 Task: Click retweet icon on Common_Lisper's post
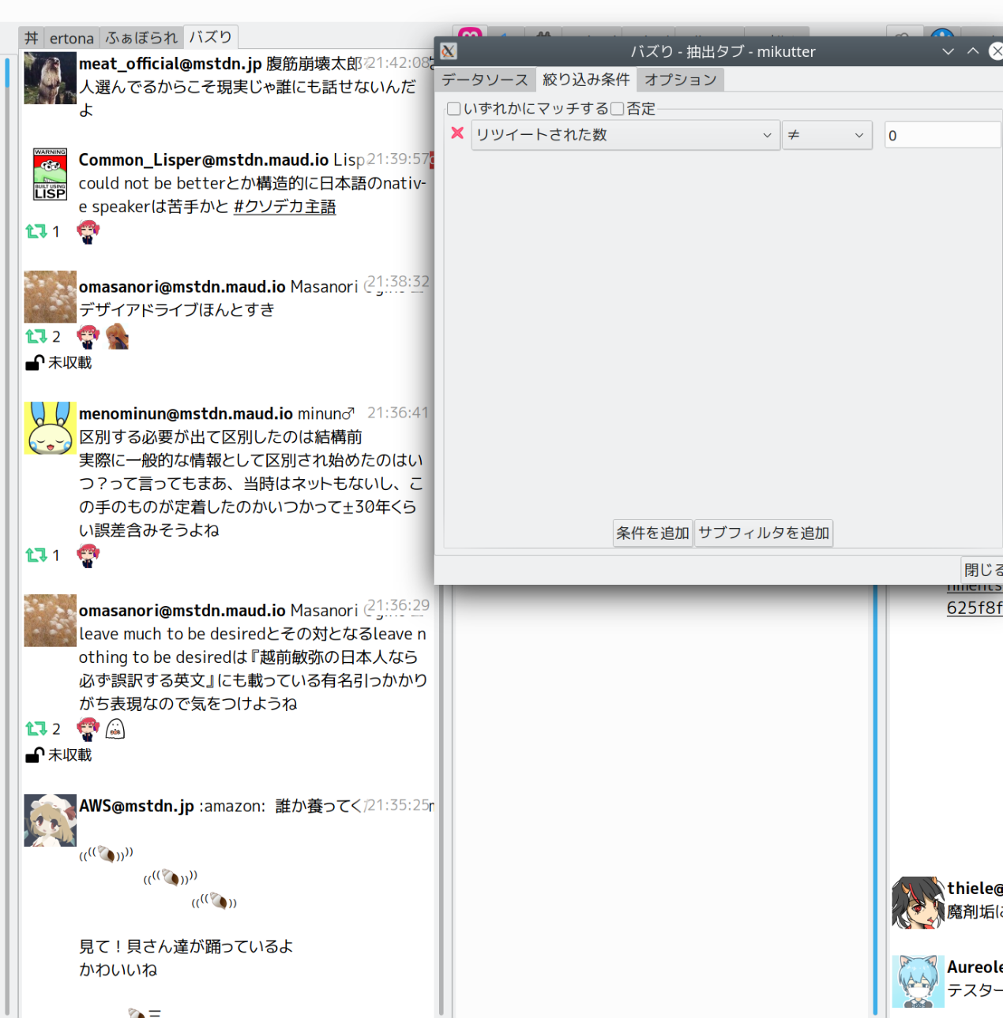tap(36, 231)
